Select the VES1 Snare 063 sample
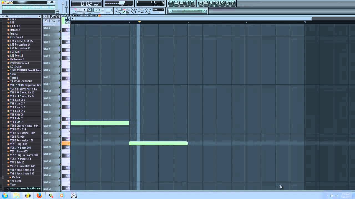The width and height of the screenshot is (355, 199). click(x=19, y=151)
